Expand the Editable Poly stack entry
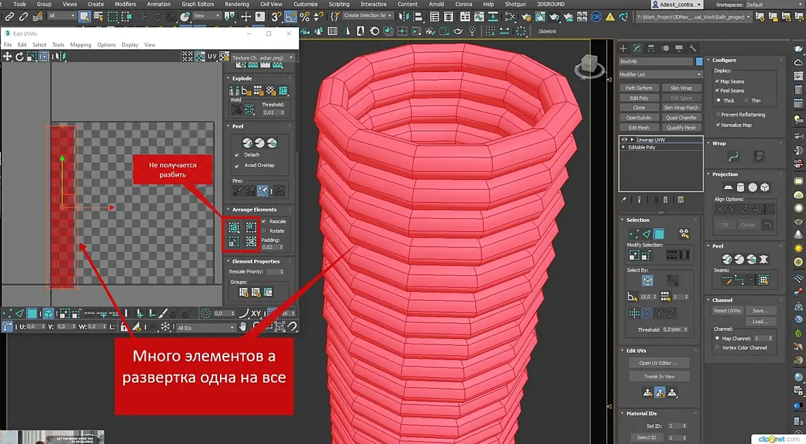This screenshot has height=444, width=806. [624, 147]
